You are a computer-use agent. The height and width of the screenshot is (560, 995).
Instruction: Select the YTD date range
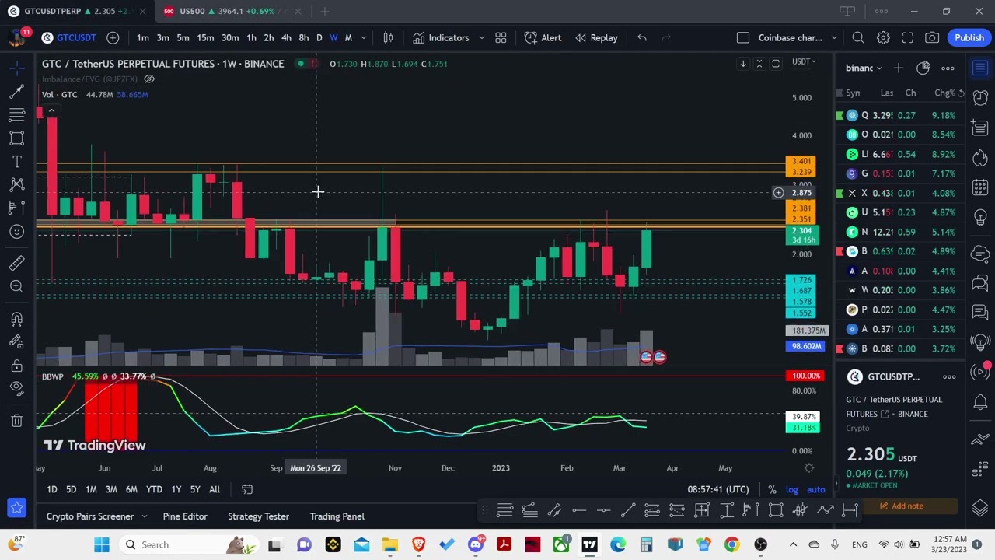pyautogui.click(x=154, y=489)
